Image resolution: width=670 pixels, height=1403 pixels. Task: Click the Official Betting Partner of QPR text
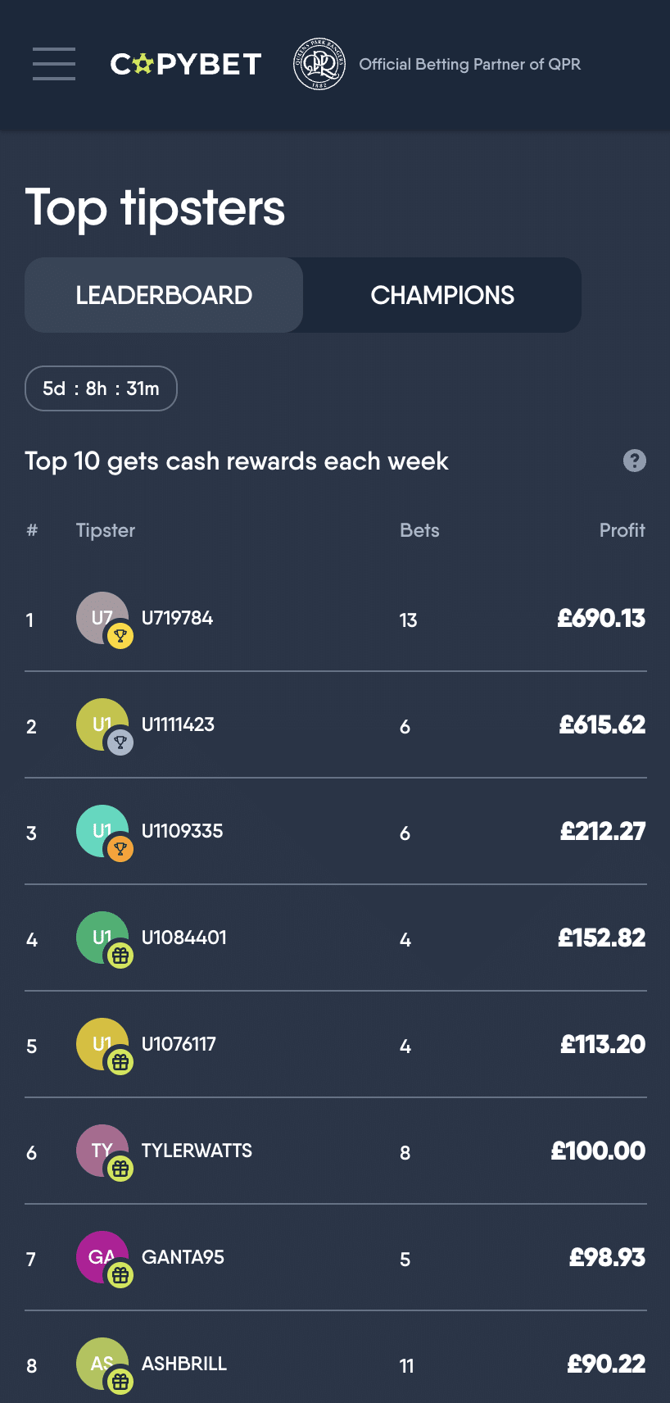click(469, 64)
